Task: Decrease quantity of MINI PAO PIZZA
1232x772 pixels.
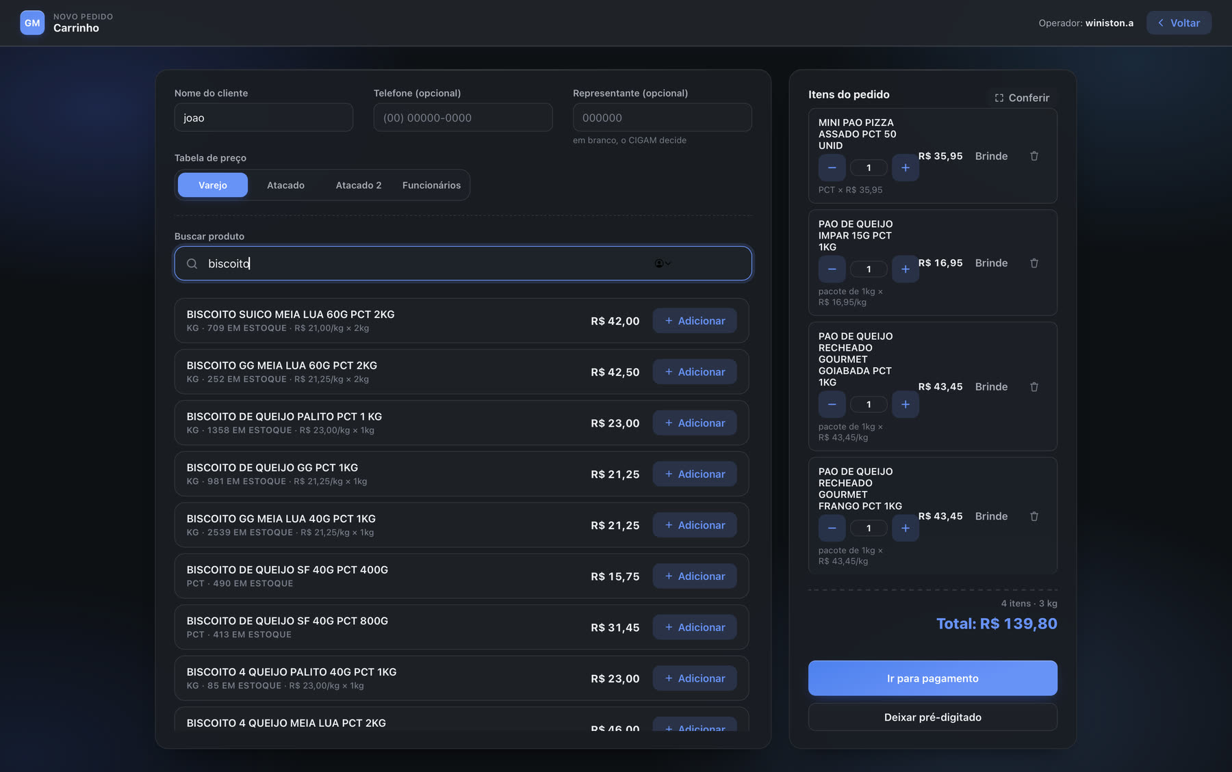Action: tap(832, 168)
